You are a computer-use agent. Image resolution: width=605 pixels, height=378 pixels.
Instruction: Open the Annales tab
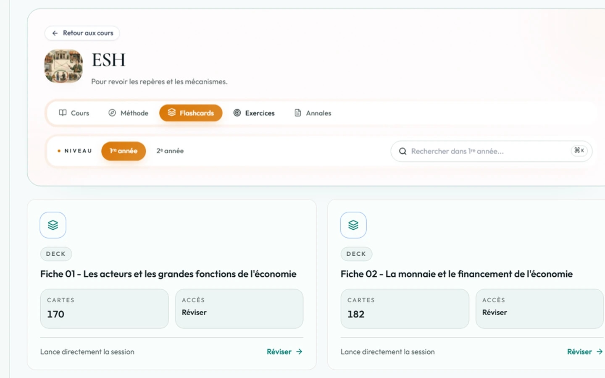pyautogui.click(x=313, y=113)
